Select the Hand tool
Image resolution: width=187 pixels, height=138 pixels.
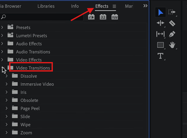tap(172, 45)
